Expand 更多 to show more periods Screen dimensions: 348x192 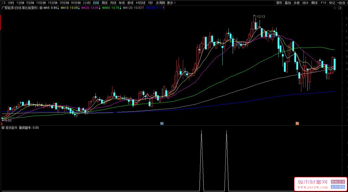click(171, 3)
